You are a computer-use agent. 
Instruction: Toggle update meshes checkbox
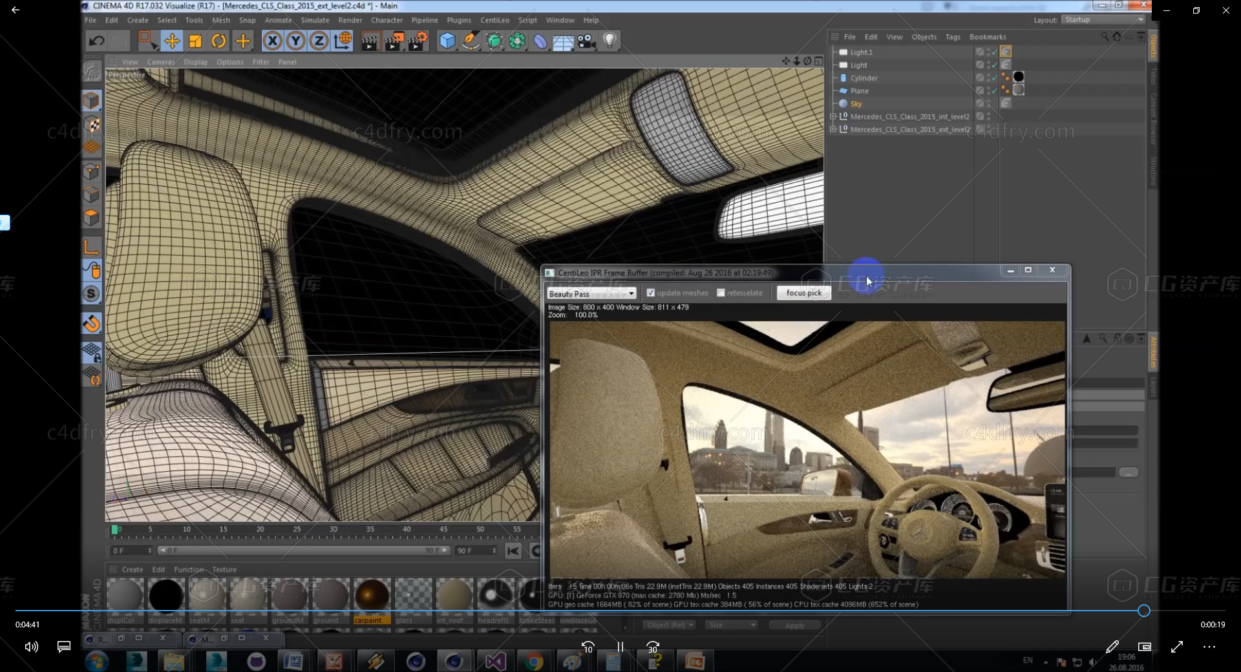[651, 293]
